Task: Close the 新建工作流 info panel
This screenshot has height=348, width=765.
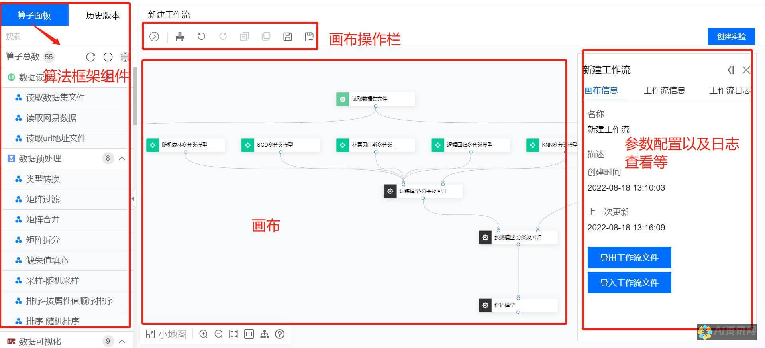Action: click(746, 70)
